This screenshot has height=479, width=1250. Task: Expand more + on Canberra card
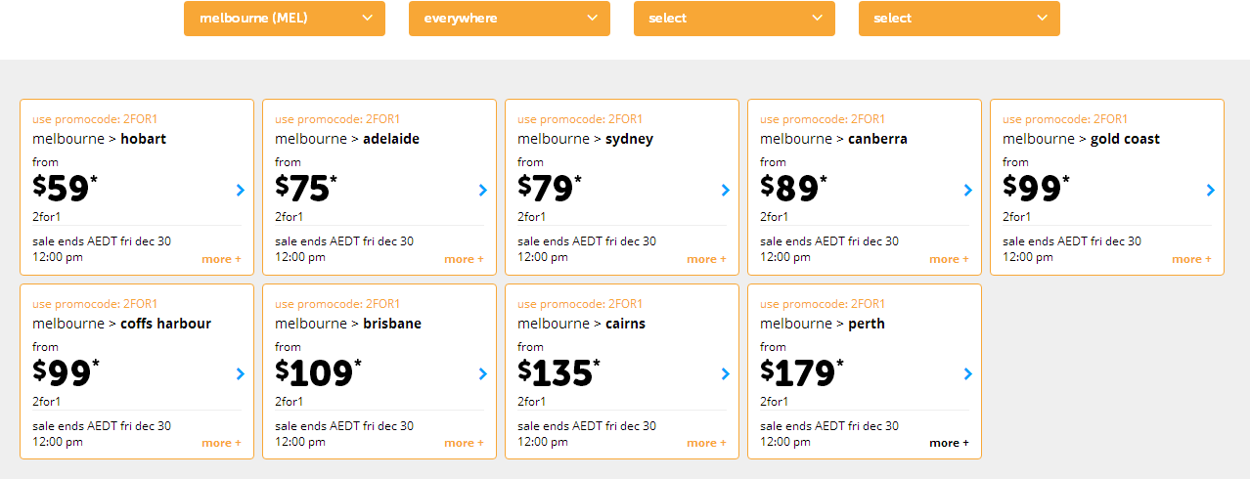(949, 259)
